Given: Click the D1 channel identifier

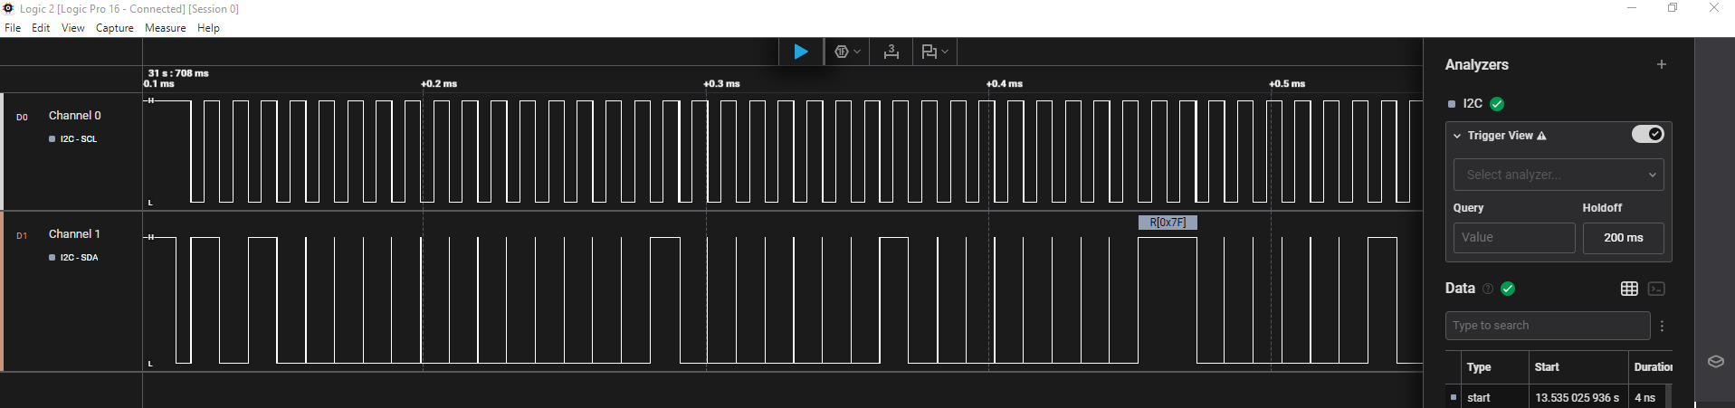Looking at the screenshot, I should click(x=22, y=235).
